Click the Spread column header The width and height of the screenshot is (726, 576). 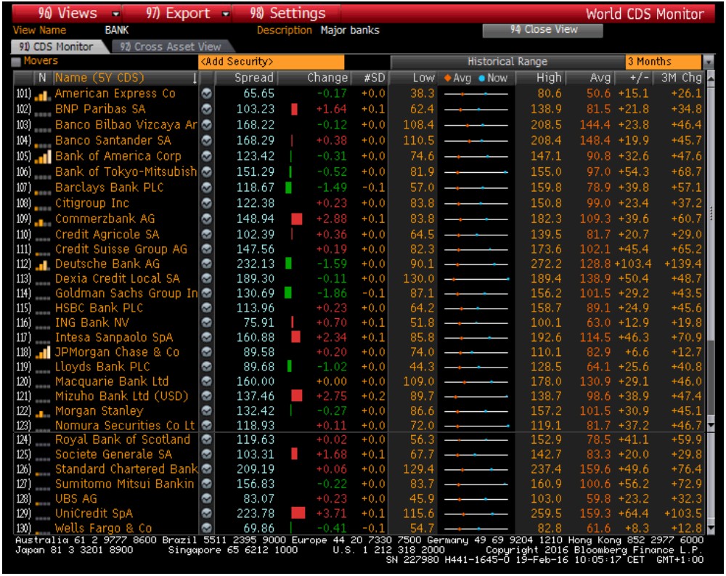(246, 78)
